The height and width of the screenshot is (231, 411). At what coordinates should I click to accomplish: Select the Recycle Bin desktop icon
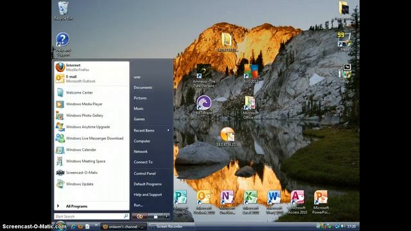[x=63, y=11]
